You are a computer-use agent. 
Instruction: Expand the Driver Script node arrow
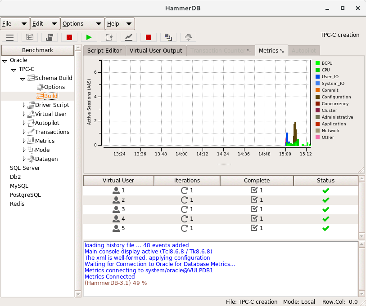coord(24,105)
